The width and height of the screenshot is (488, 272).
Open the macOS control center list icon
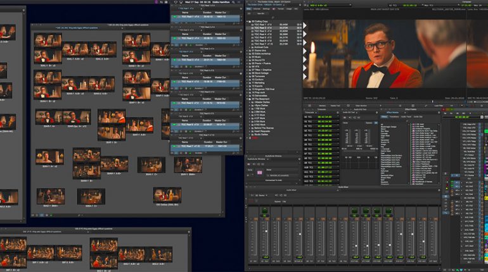click(239, 2)
